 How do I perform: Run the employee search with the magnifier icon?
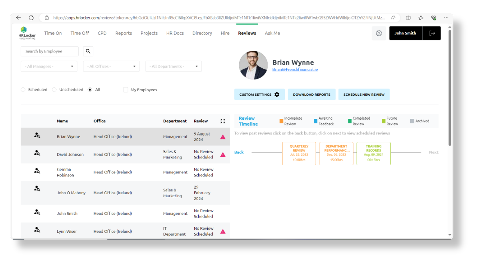pos(88,51)
